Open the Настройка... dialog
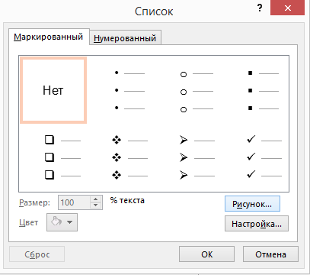The image size is (310, 275). [257, 224]
